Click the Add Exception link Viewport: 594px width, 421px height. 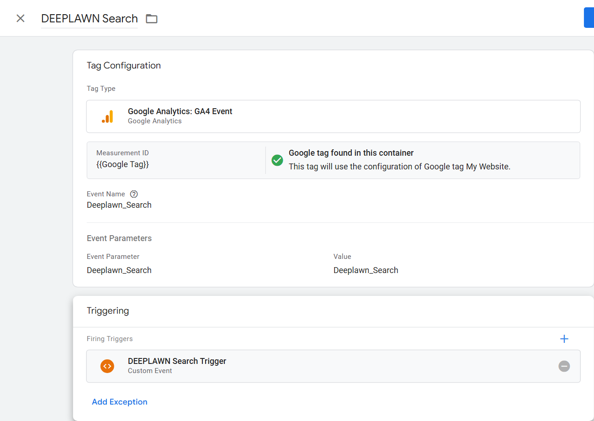120,402
